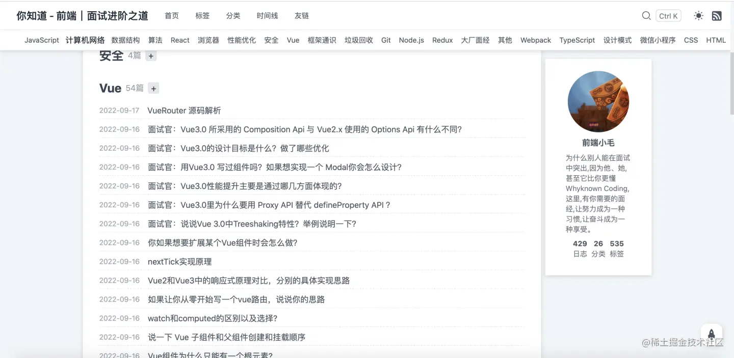Click the Ctrl K search shortcut box

(x=668, y=16)
